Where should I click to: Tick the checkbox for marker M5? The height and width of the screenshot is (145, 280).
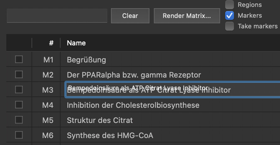pyautogui.click(x=19, y=120)
